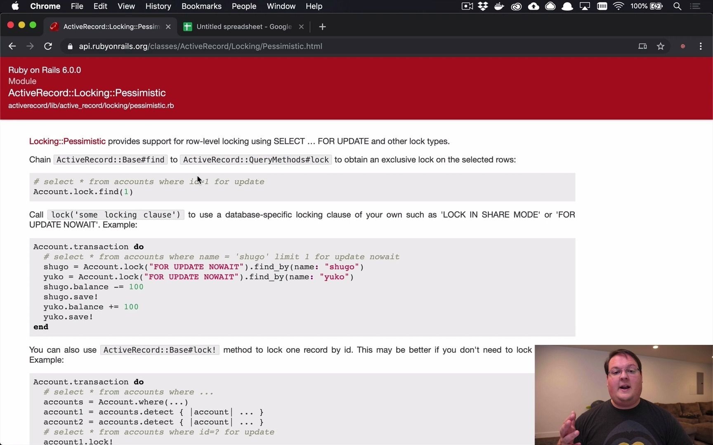Close the Untitled spreadsheet tab
This screenshot has height=445, width=713.
[x=301, y=27]
